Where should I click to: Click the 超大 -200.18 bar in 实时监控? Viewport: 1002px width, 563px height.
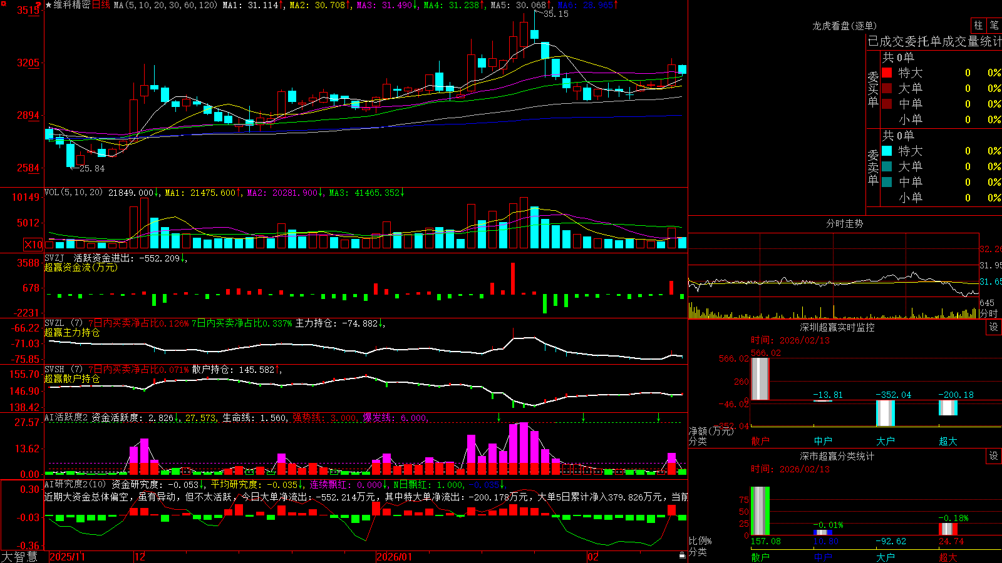[948, 408]
